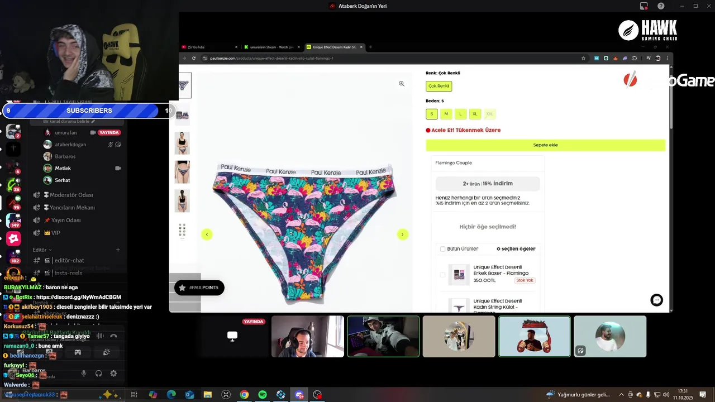Open pink star Discord server icon
Screen dimensions: 715x402
coord(13,238)
